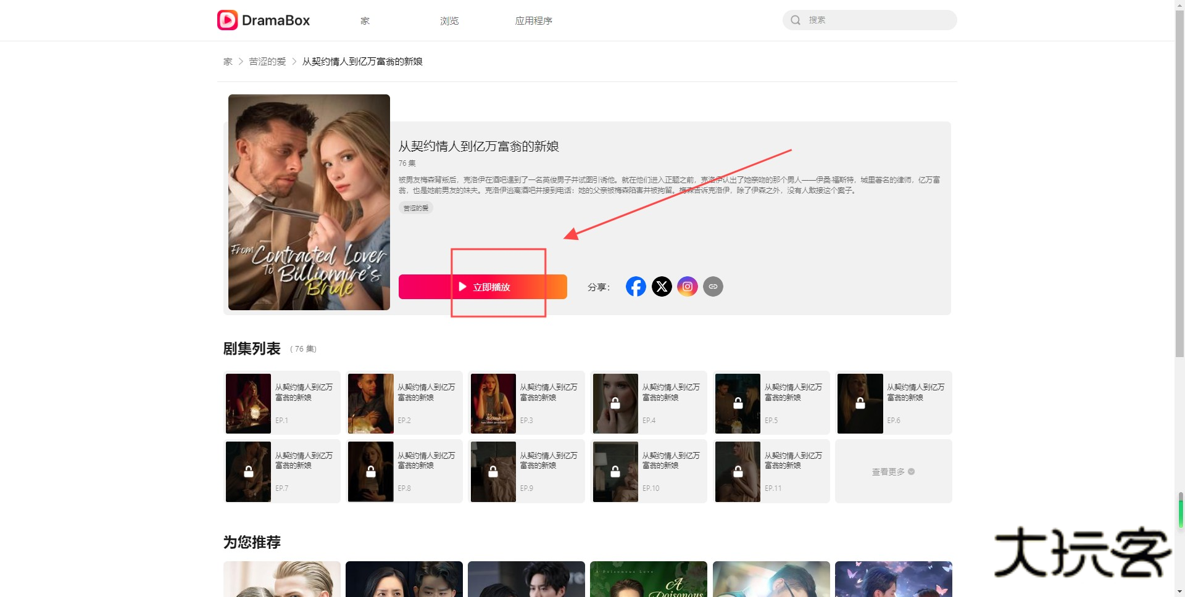Share the drama on X
1185x597 pixels.
click(x=662, y=287)
